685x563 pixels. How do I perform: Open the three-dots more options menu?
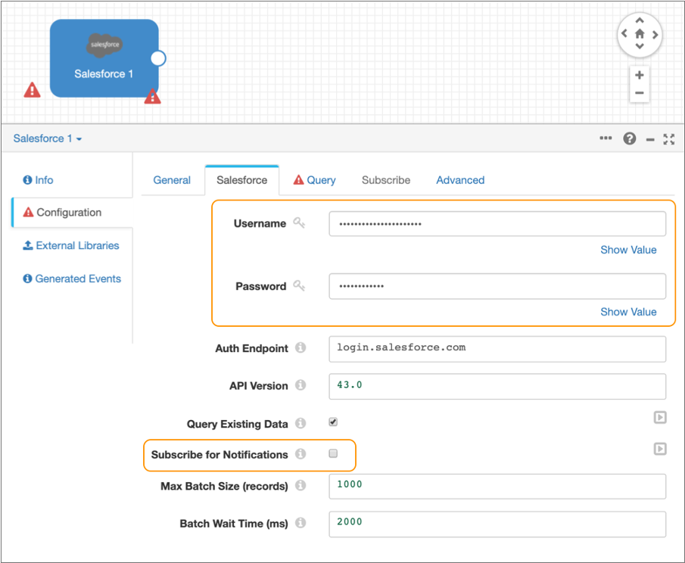pos(606,139)
